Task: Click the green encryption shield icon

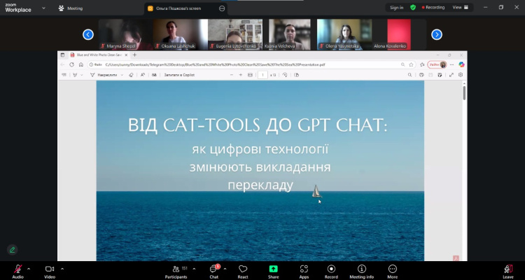Action: pyautogui.click(x=413, y=8)
